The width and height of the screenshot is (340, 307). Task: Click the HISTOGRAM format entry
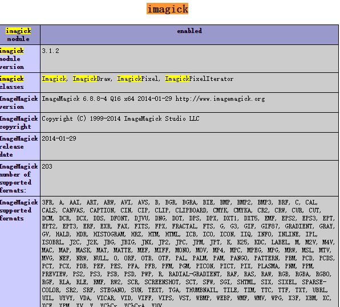(x=110, y=235)
